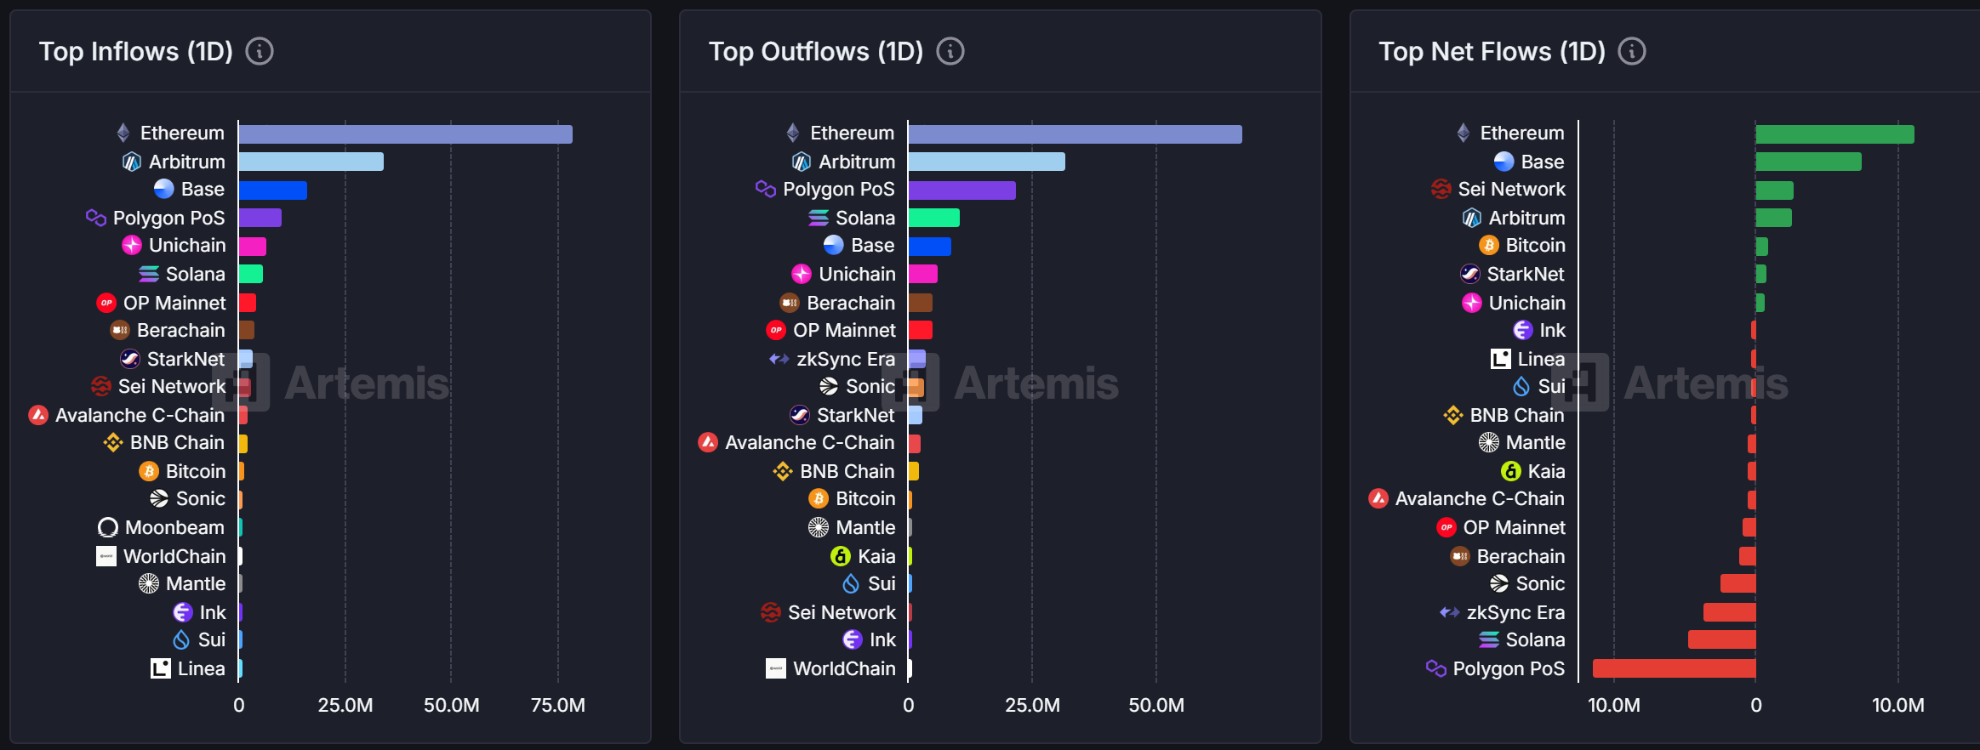Click the Berachain label in Top Net Flows

point(1521,556)
